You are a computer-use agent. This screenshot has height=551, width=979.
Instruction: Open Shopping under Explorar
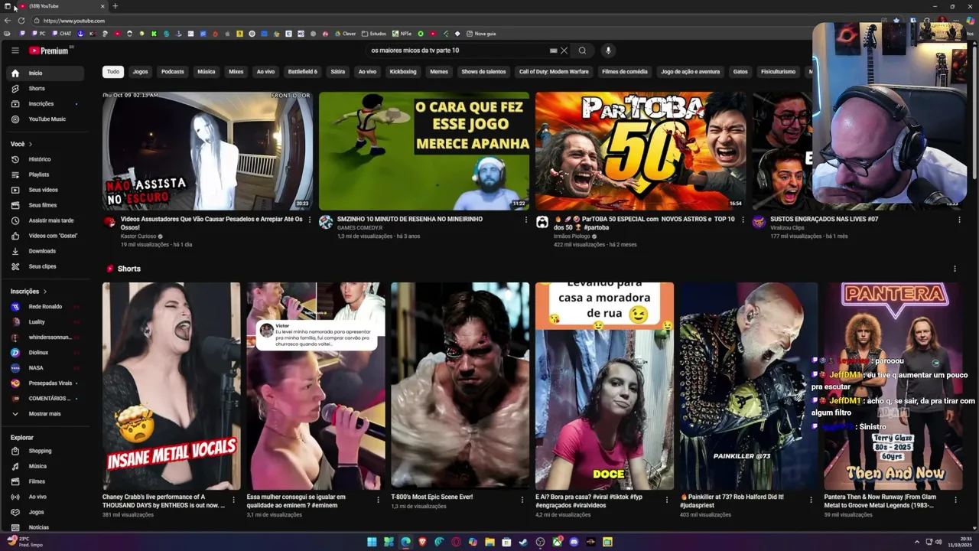[46, 451]
